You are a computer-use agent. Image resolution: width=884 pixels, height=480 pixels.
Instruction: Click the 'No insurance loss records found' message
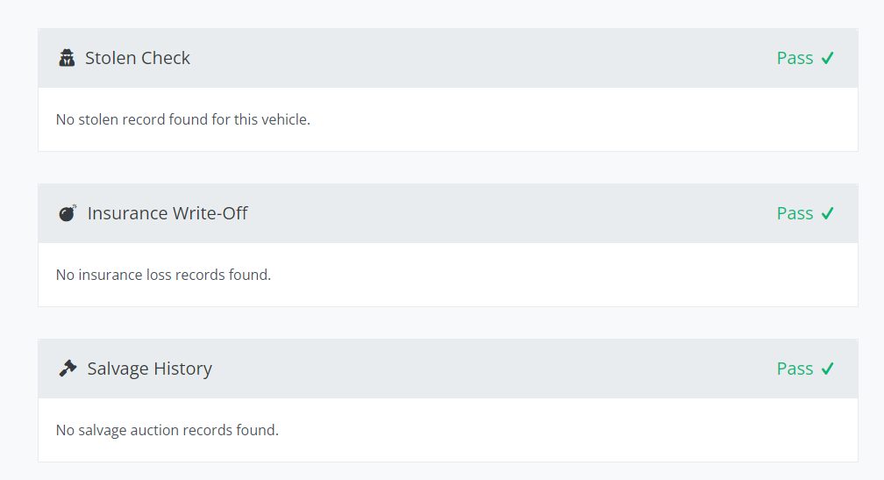coord(164,275)
